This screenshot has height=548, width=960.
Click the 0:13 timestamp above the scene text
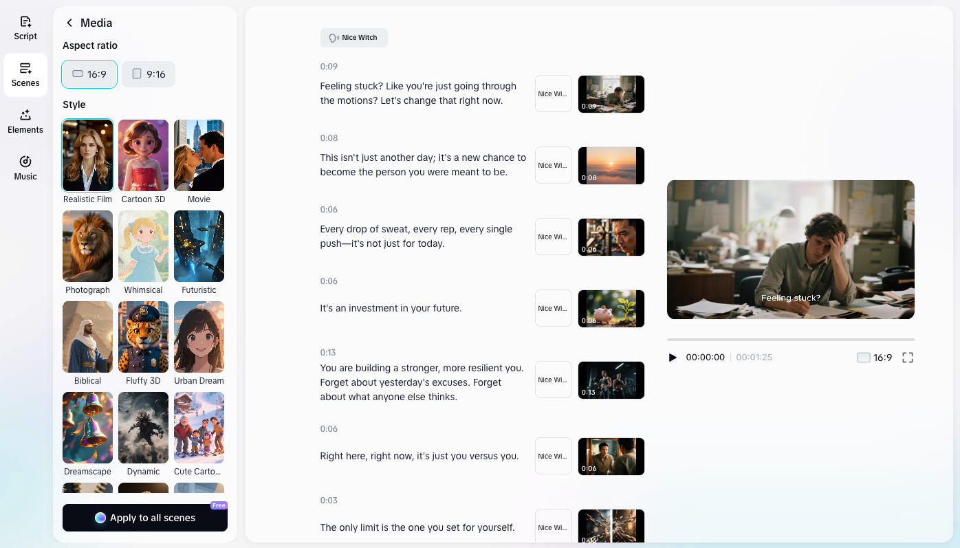pyautogui.click(x=328, y=353)
